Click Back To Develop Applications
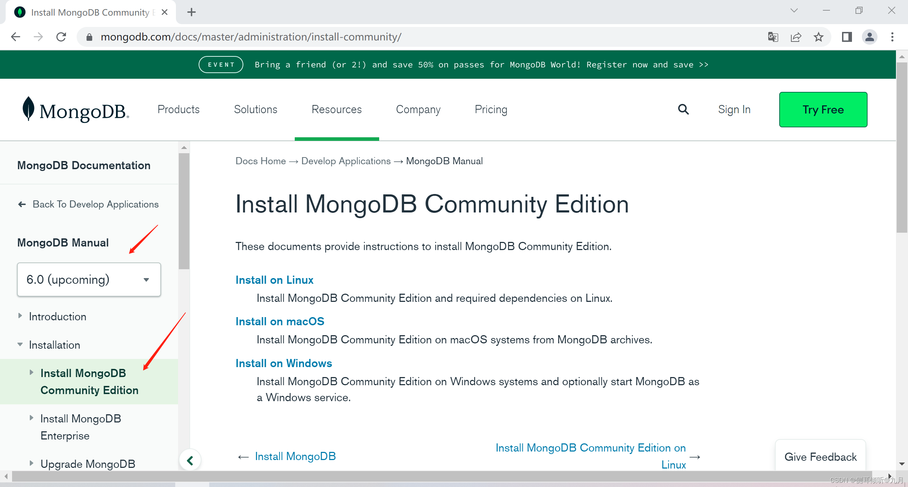Viewport: 908px width, 487px height. [x=95, y=204]
